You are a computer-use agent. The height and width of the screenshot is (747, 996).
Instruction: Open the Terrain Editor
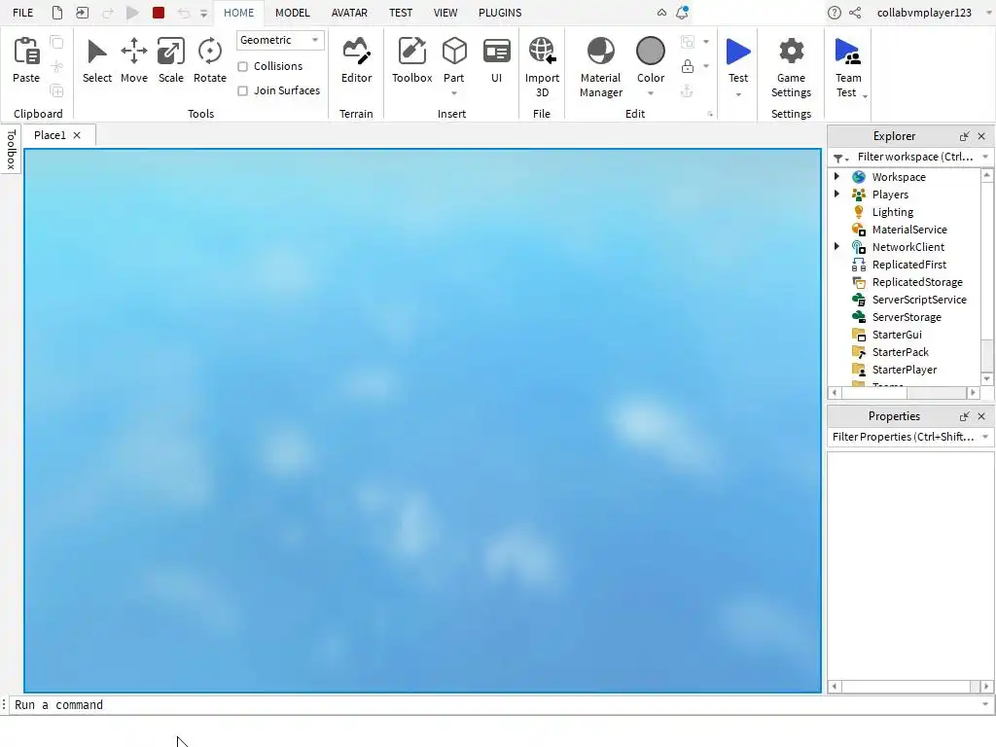356,59
